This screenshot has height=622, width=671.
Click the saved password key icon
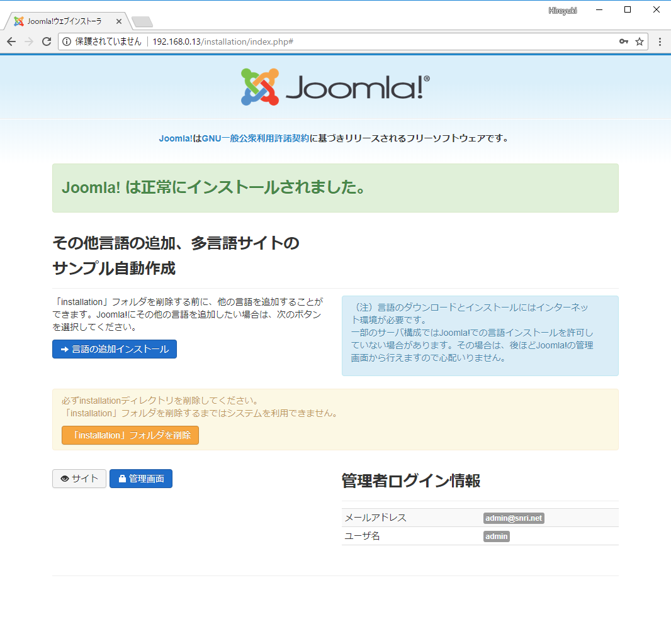tap(624, 42)
